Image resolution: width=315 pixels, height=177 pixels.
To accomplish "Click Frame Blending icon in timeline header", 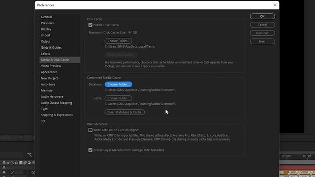I will tap(21, 163).
